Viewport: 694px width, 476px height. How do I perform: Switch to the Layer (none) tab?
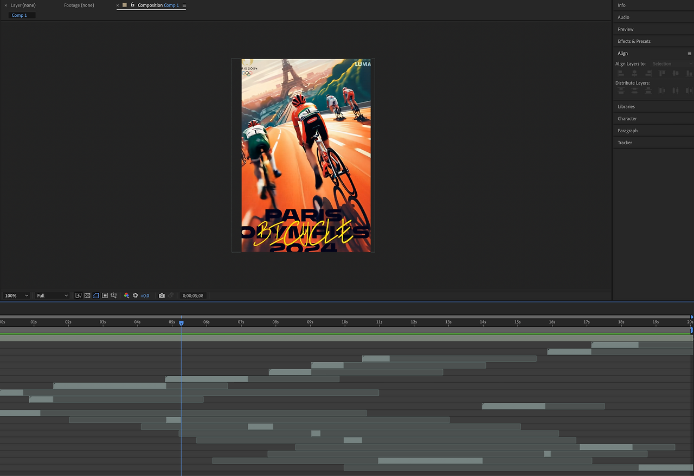[23, 5]
